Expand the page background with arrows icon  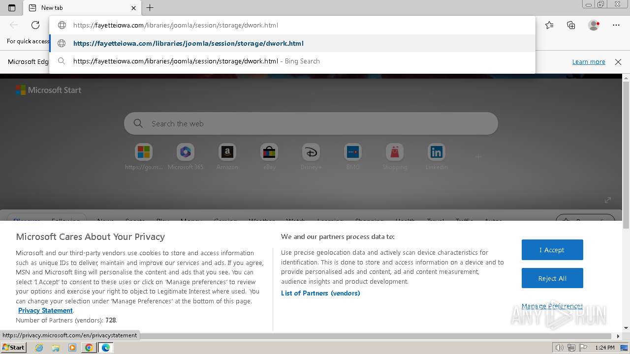608,200
